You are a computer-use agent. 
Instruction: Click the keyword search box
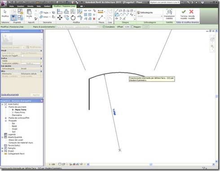(x=165, y=2)
